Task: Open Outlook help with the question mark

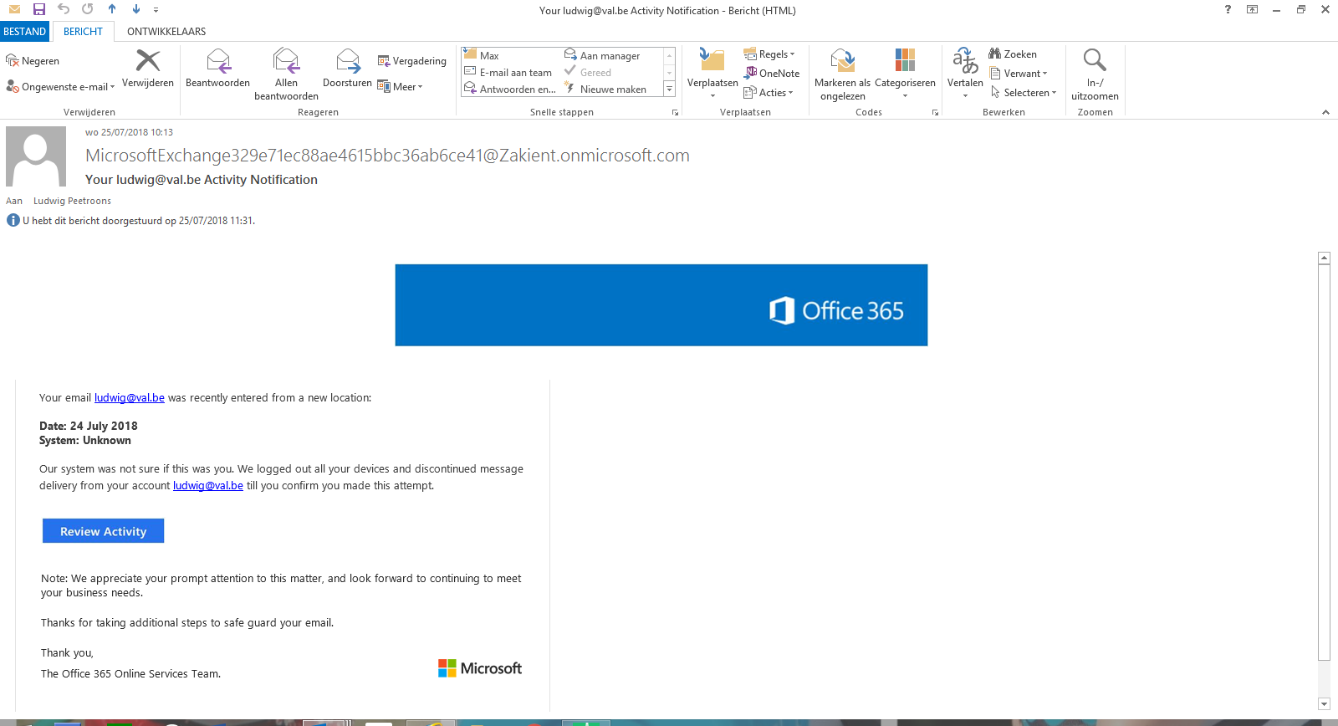Action: point(1228,10)
